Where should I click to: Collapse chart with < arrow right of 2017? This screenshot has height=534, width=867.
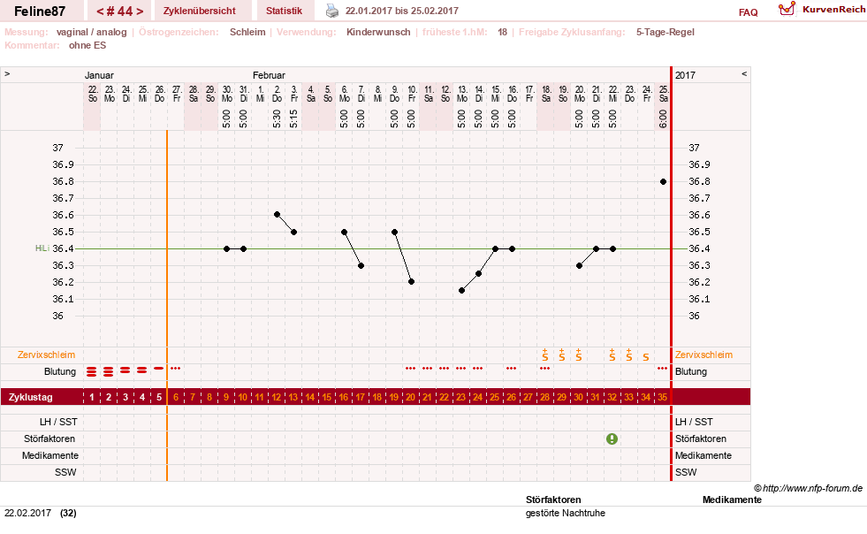743,73
